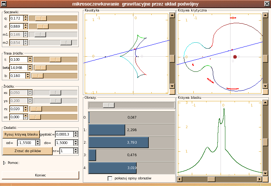Decrease od= value with down arrow
271x186 pixels.
38,144
